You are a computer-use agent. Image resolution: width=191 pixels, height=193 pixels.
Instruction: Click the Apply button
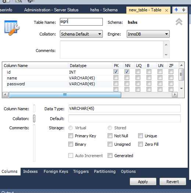click(143, 182)
